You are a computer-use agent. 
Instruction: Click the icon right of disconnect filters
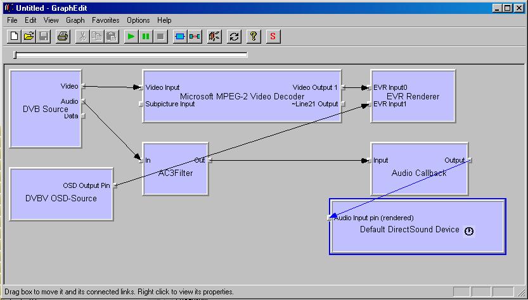click(214, 36)
